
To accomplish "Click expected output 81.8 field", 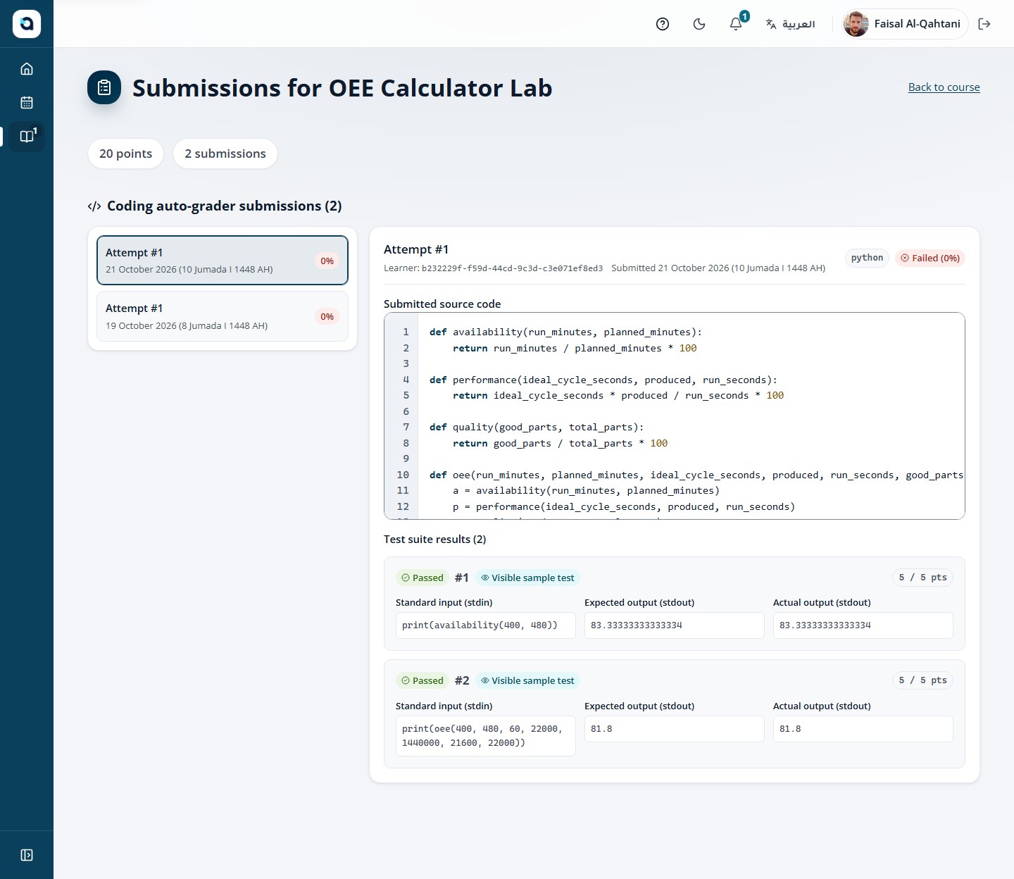I will (674, 729).
